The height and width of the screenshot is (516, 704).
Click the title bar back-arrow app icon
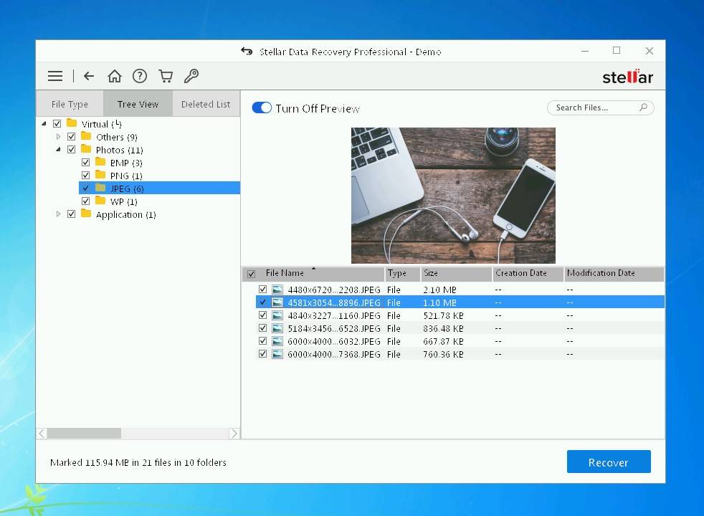pyautogui.click(x=247, y=51)
